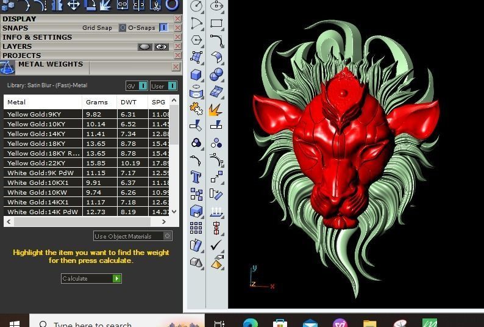The image size is (484, 327).
Task: Click the black checkmark Check objects icon
Action: click(x=216, y=245)
